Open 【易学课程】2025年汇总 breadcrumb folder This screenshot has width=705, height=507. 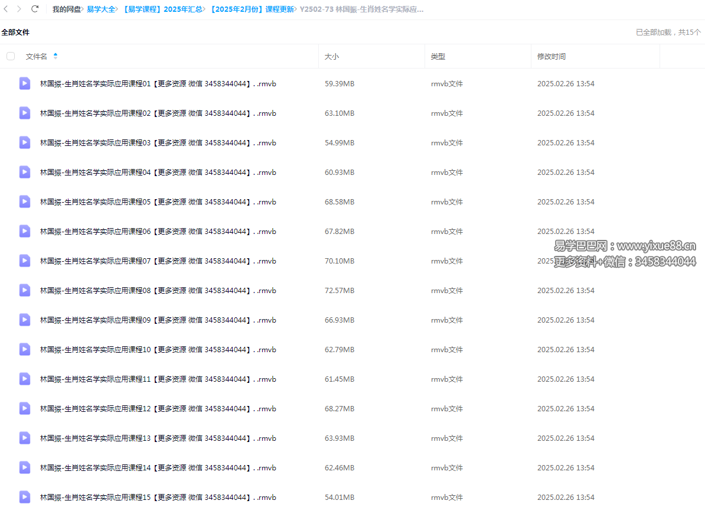pyautogui.click(x=162, y=9)
